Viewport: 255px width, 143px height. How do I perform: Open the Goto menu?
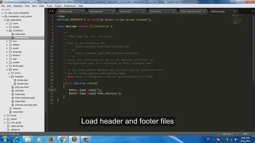(41, 6)
